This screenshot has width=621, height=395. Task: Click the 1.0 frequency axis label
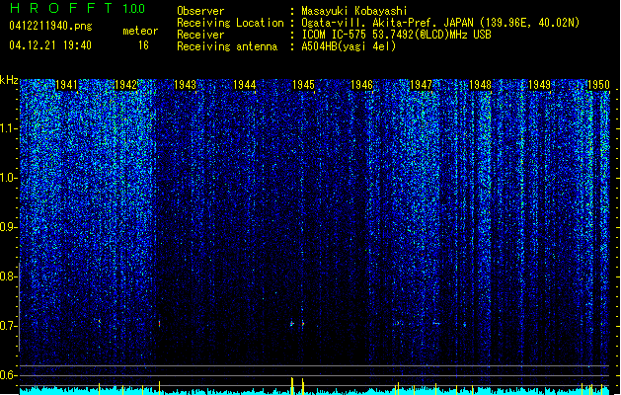[x=9, y=178]
